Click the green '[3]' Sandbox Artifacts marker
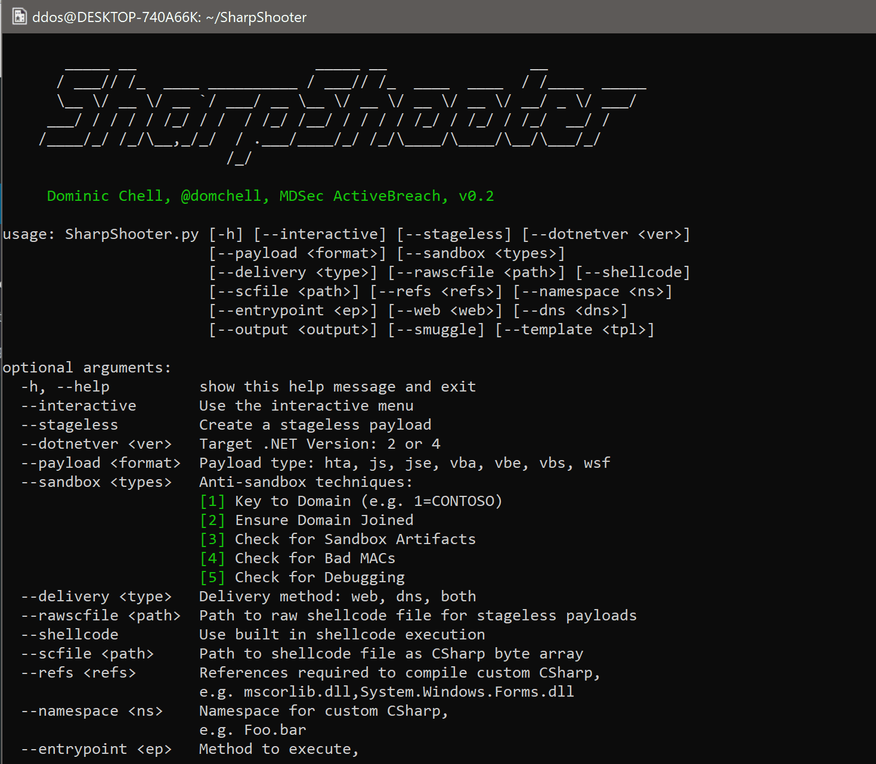 click(x=212, y=539)
